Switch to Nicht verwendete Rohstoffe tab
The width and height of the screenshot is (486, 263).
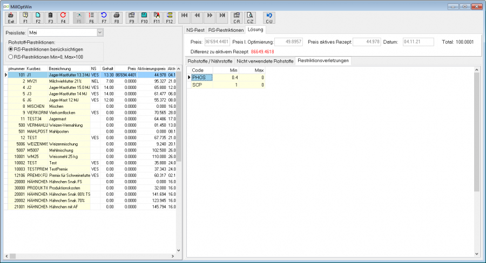click(x=265, y=61)
